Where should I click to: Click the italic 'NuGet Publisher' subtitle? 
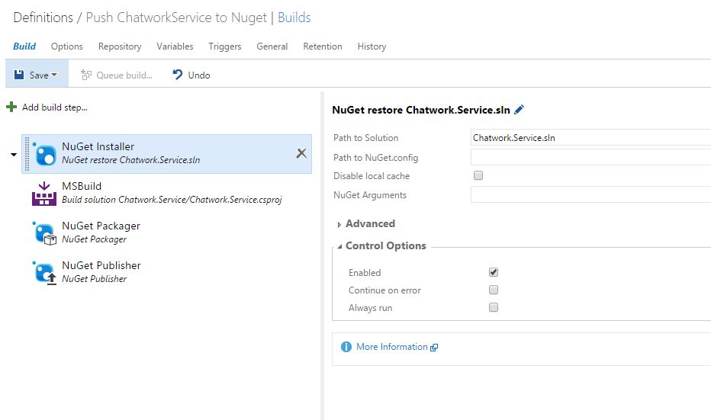95,279
